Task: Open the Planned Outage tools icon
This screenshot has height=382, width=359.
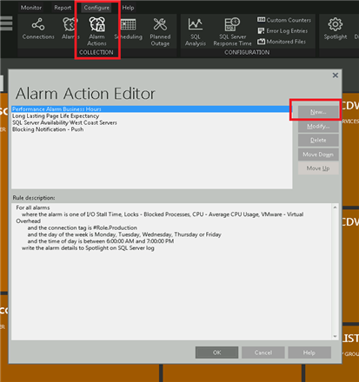Action: tap(160, 31)
